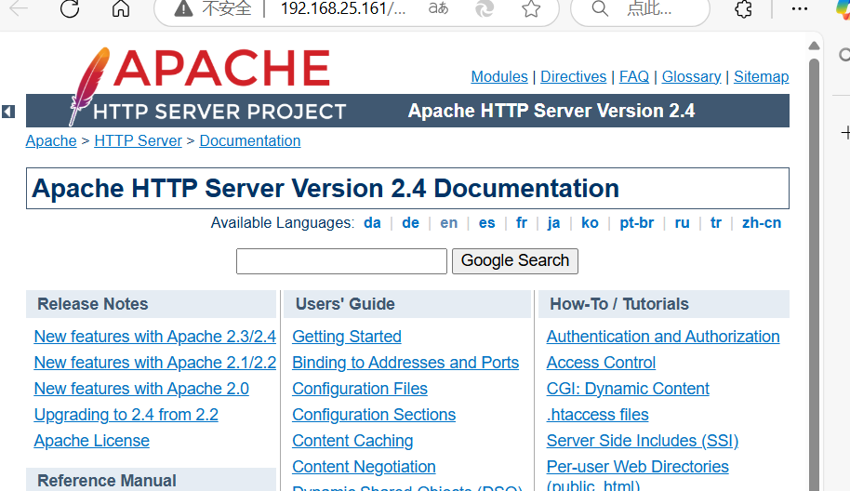The image size is (850, 491).
Task: Switch language to ru
Action: coord(682,223)
